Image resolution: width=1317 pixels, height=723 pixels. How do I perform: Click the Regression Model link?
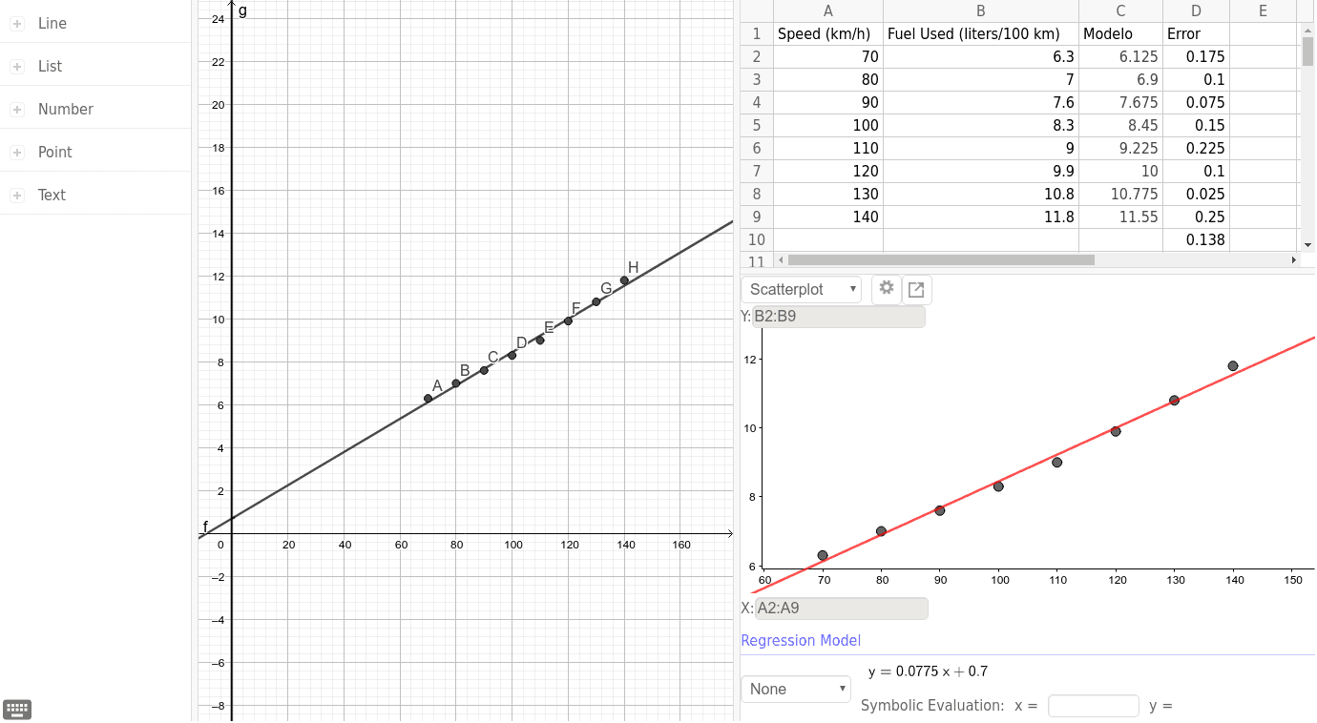tap(801, 641)
